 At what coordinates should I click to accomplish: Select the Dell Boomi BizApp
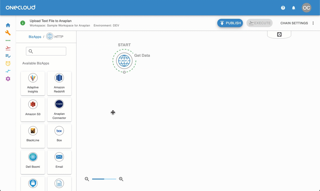click(x=33, y=162)
